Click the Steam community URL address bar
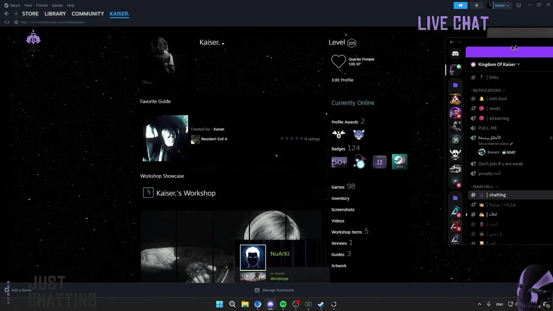Screen dimensions: 553x311 pyautogui.click(x=52, y=22)
